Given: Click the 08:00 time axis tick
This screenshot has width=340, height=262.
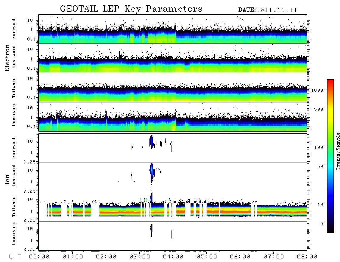Looking at the screenshot, I should coord(307,257).
